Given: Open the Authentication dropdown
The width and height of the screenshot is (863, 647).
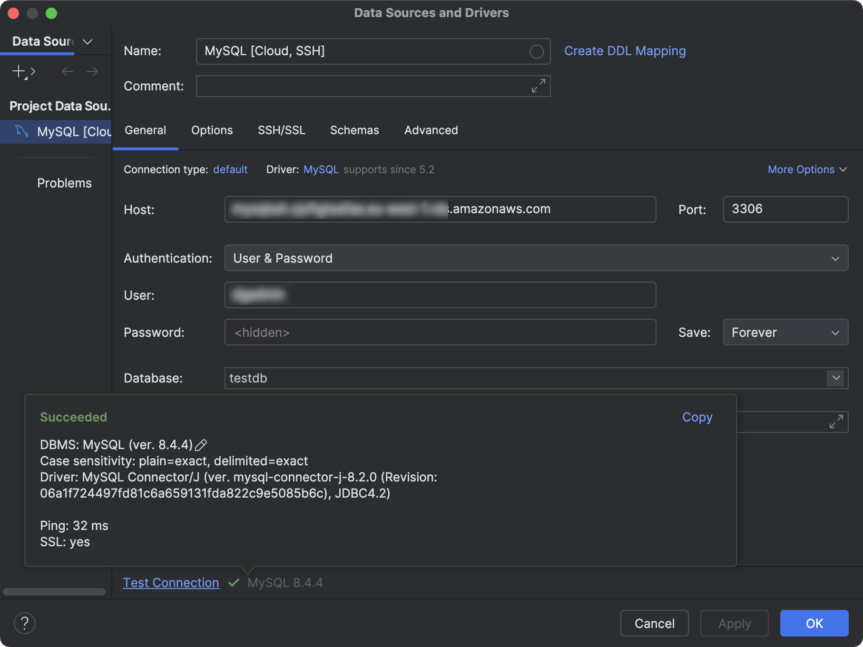Looking at the screenshot, I should [836, 258].
